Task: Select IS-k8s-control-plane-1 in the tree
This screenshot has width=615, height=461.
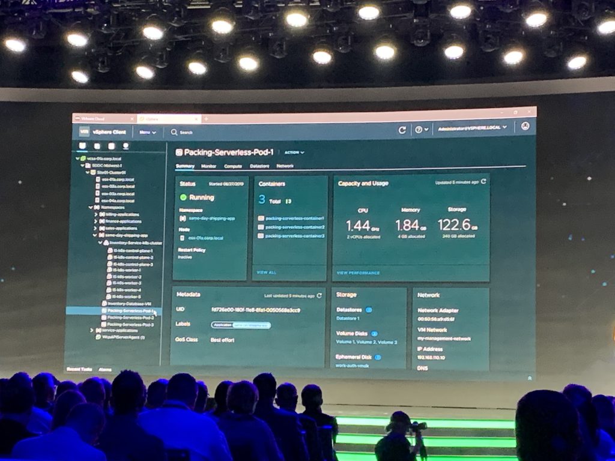Action: 130,250
